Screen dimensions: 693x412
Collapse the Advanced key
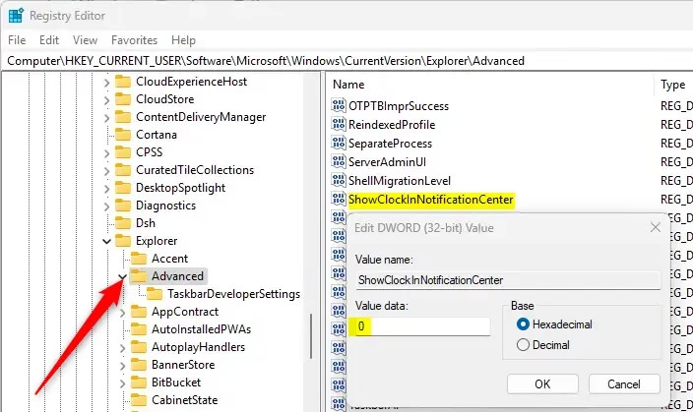point(122,277)
